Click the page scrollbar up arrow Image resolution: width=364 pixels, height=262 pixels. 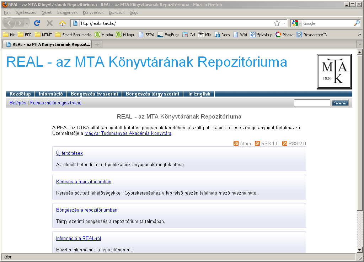click(360, 52)
